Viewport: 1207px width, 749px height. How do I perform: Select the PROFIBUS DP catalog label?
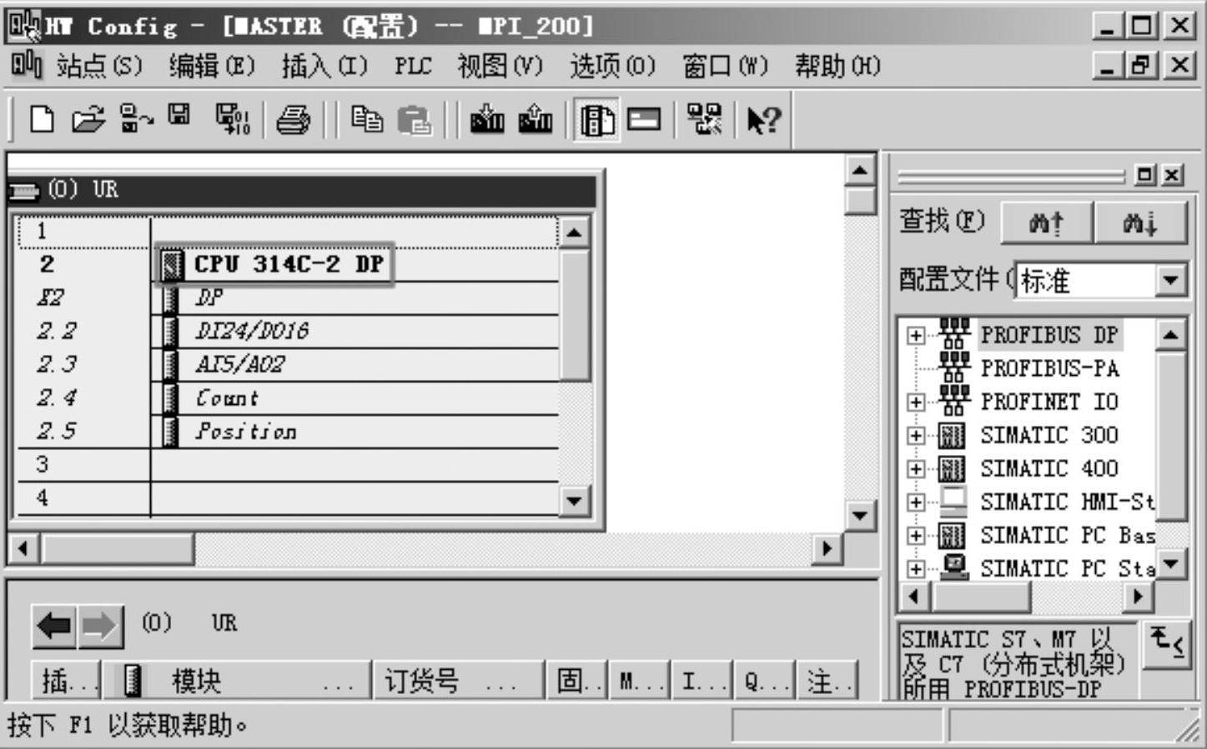tap(1049, 335)
